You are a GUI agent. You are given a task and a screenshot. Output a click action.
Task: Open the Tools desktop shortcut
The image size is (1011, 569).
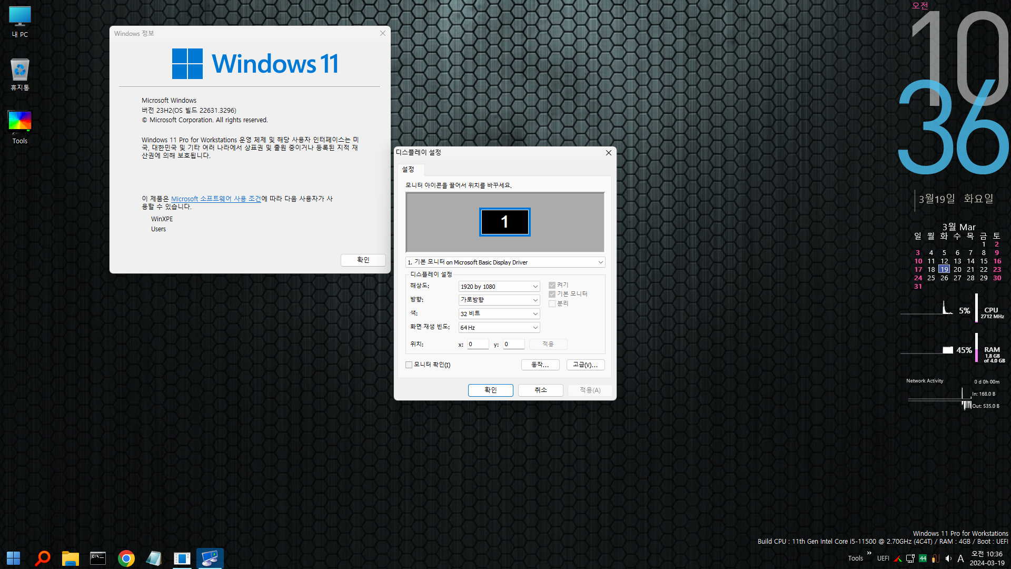20,127
